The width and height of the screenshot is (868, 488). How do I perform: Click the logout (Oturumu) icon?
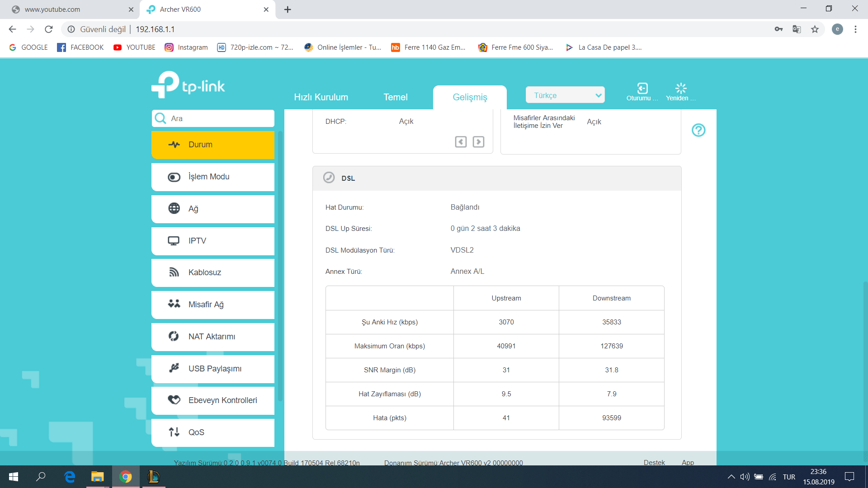642,89
